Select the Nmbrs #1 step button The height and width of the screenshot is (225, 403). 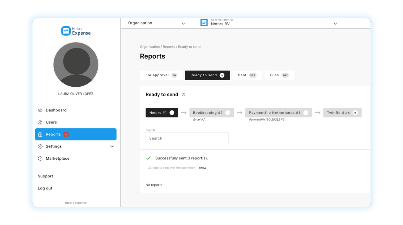[x=162, y=113]
